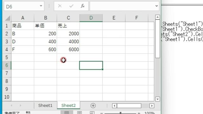Screen dimensions: 203x114
Task: Click horizontal scrollbar right arrow
Action: click(152, 106)
